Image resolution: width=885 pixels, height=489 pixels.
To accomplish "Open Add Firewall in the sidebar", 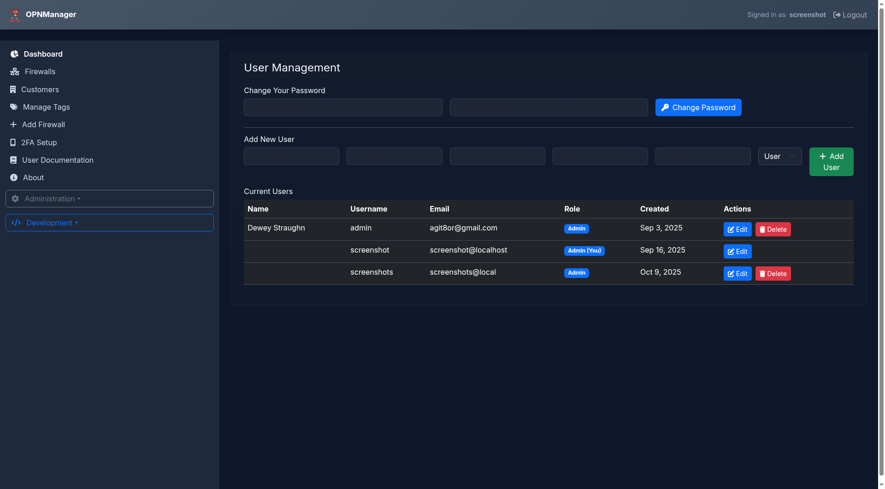I will click(x=43, y=124).
